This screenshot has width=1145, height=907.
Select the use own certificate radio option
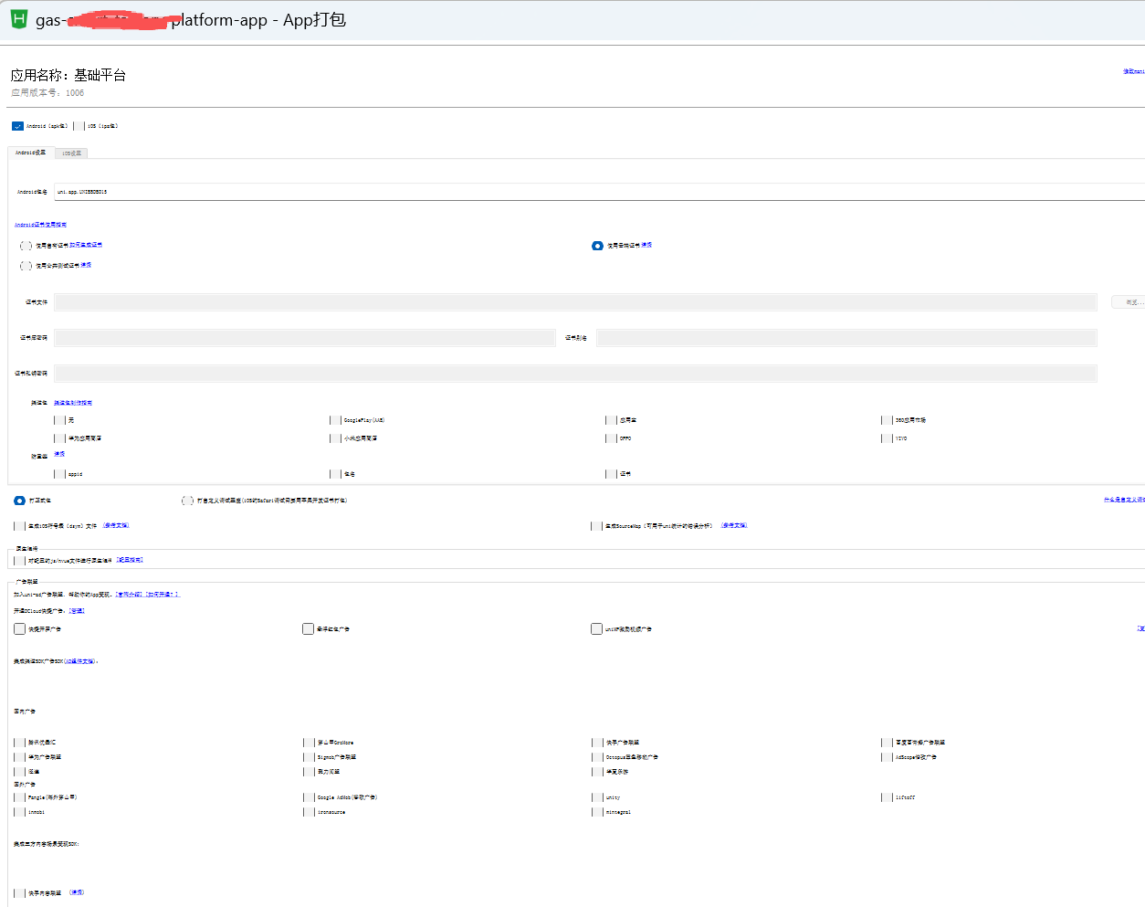coord(26,246)
